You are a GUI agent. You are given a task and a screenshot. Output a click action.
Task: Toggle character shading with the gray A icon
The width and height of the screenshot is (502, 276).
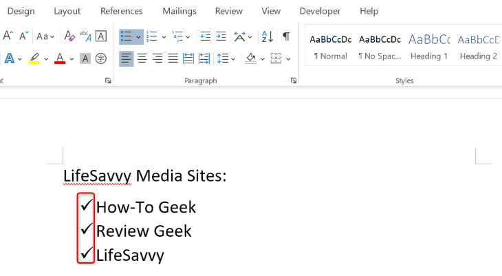pyautogui.click(x=85, y=59)
